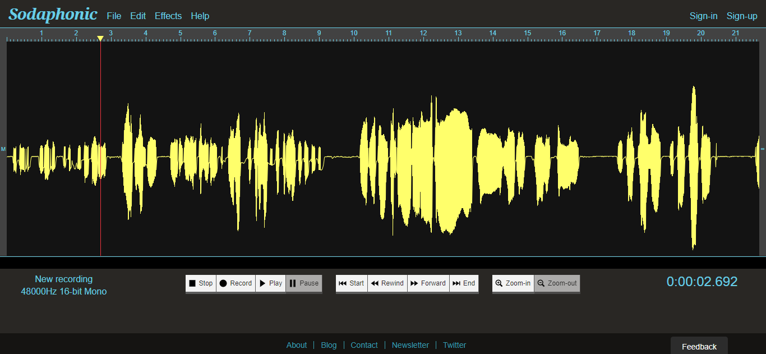Open the Newsletter link
766x354 pixels.
(x=410, y=345)
